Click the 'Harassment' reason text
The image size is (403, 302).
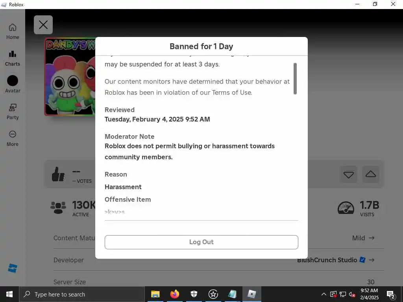tap(123, 187)
